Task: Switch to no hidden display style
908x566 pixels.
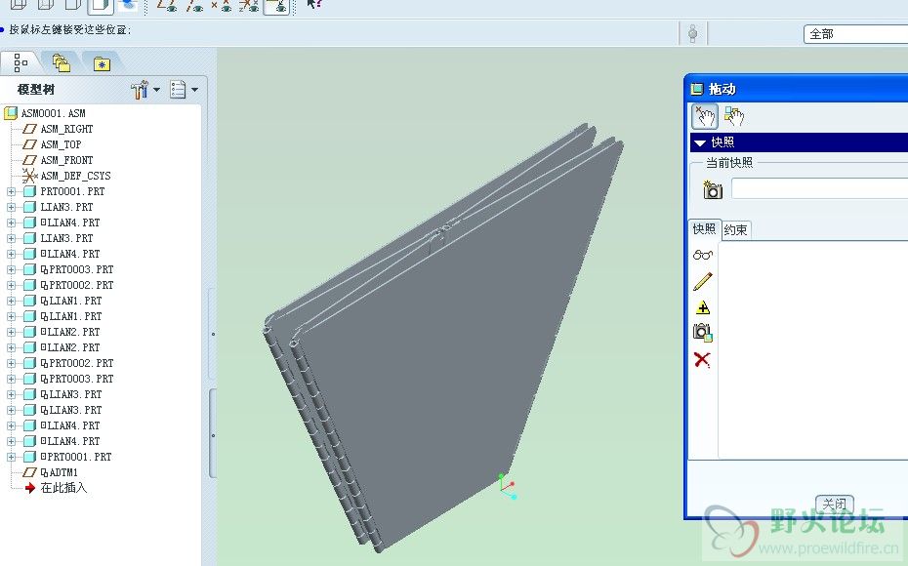Action: pyautogui.click(x=73, y=5)
